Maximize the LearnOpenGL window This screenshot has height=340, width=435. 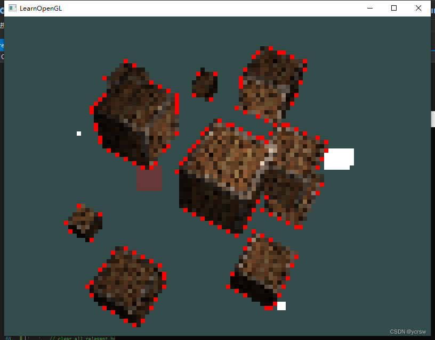tap(393, 9)
